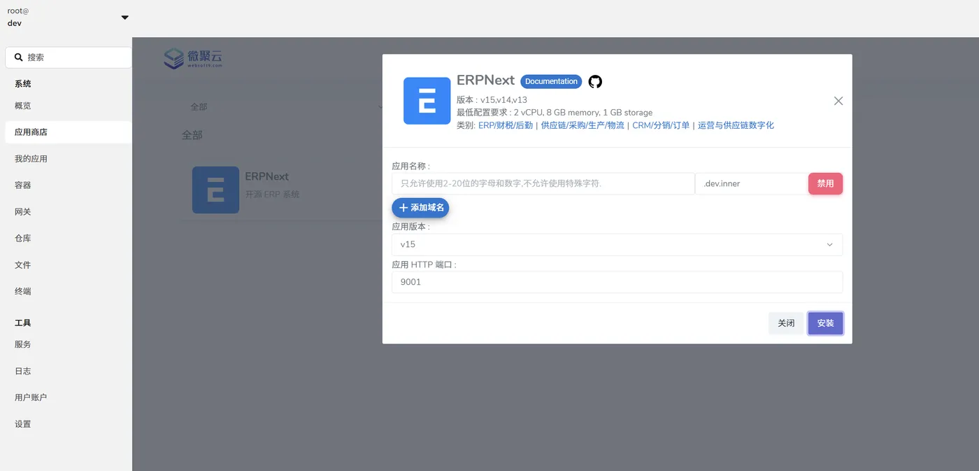Image resolution: width=979 pixels, height=471 pixels.
Task: Click the 禁用 button beside the domain
Action: coord(825,183)
